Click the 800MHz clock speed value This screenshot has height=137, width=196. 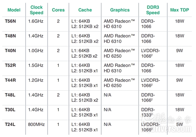pos(36,125)
